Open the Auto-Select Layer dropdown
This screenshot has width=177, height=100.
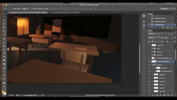click(25, 9)
